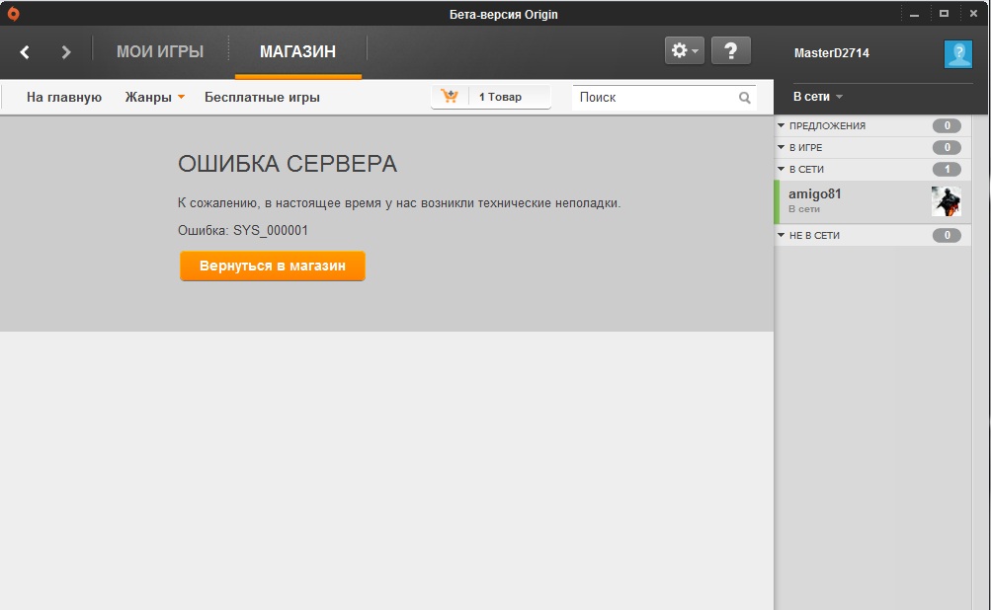Open the cart showing 1 Товар

491,97
